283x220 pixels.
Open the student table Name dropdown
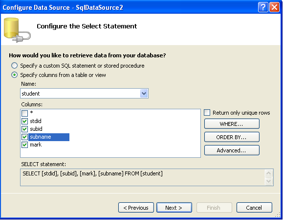[x=144, y=94]
